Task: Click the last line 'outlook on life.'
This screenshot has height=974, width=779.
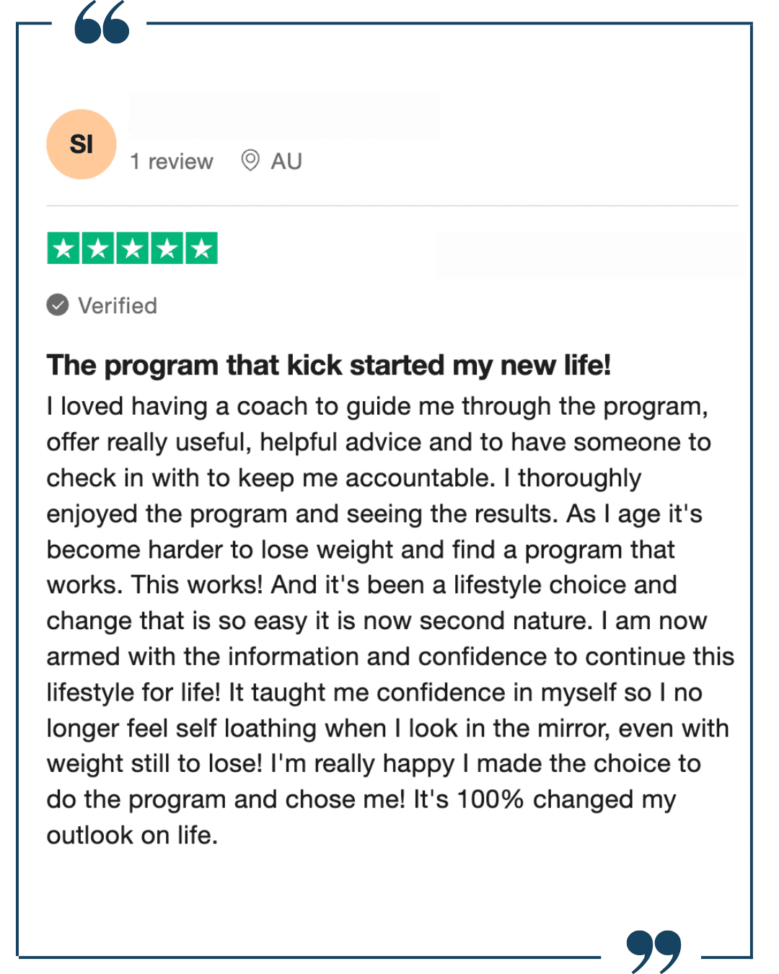Action: (x=133, y=835)
